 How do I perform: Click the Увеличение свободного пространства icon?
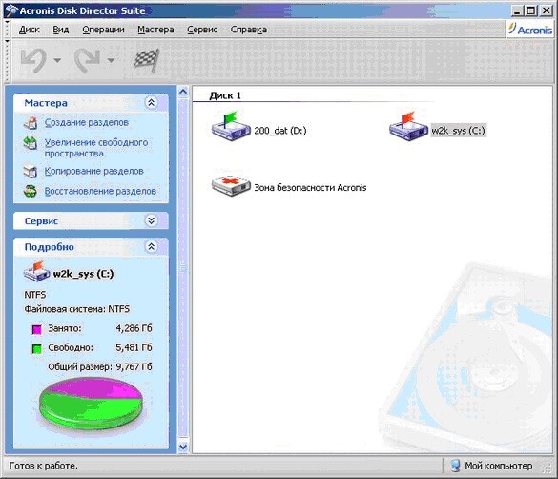31,143
